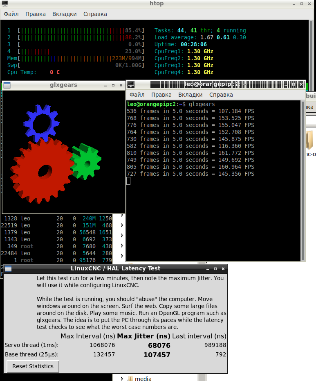Click the 145.356 FPS output line

(x=190, y=174)
